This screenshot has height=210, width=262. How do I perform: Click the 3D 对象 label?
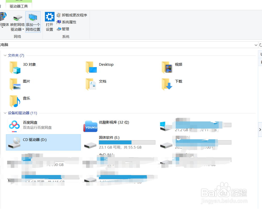pyautogui.click(x=29, y=64)
